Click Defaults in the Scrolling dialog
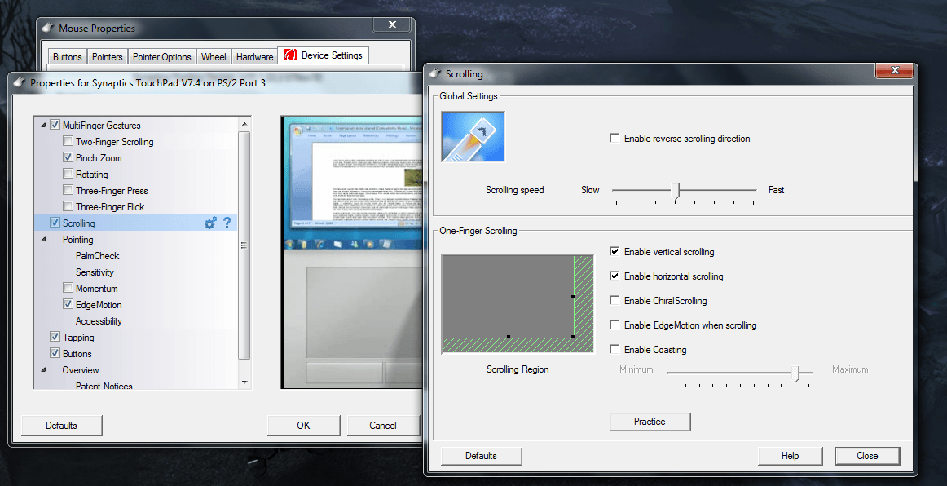The width and height of the screenshot is (947, 486). [481, 456]
